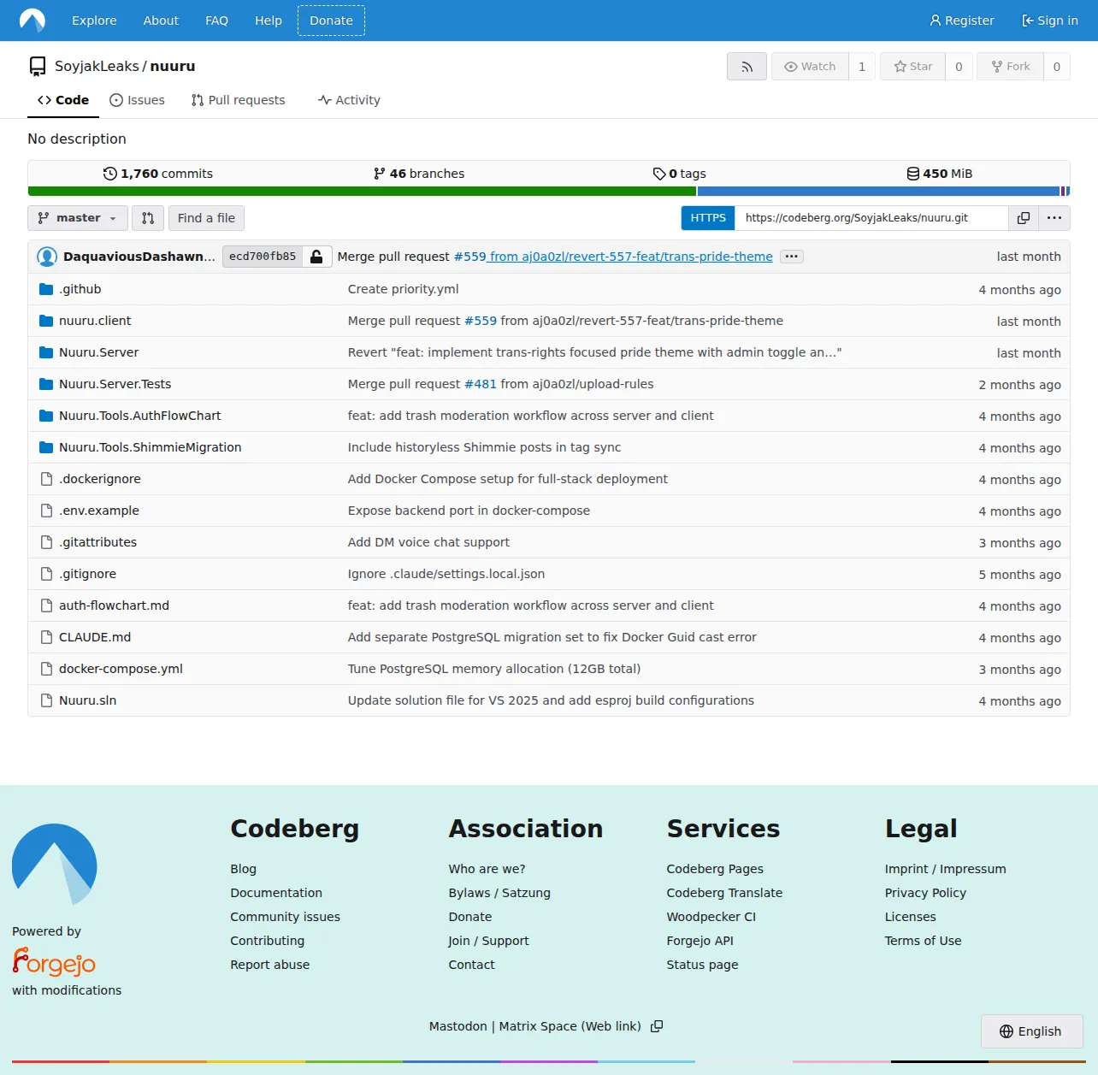Image resolution: width=1098 pixels, height=1075 pixels.
Task: Copy the repository clone URL
Action: [1023, 218]
